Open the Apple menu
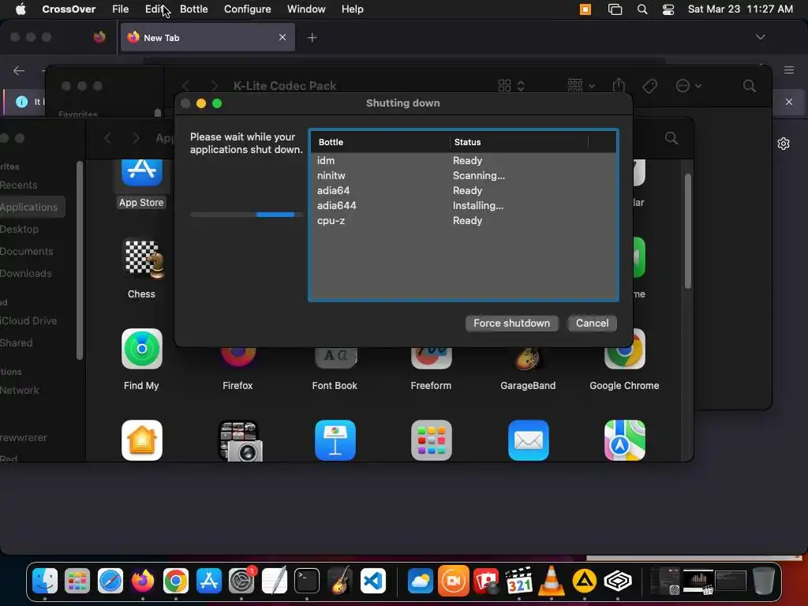The image size is (808, 606). [21, 9]
